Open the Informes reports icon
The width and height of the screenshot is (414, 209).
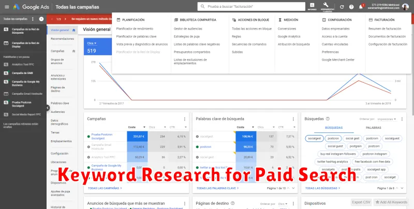pos(312,7)
